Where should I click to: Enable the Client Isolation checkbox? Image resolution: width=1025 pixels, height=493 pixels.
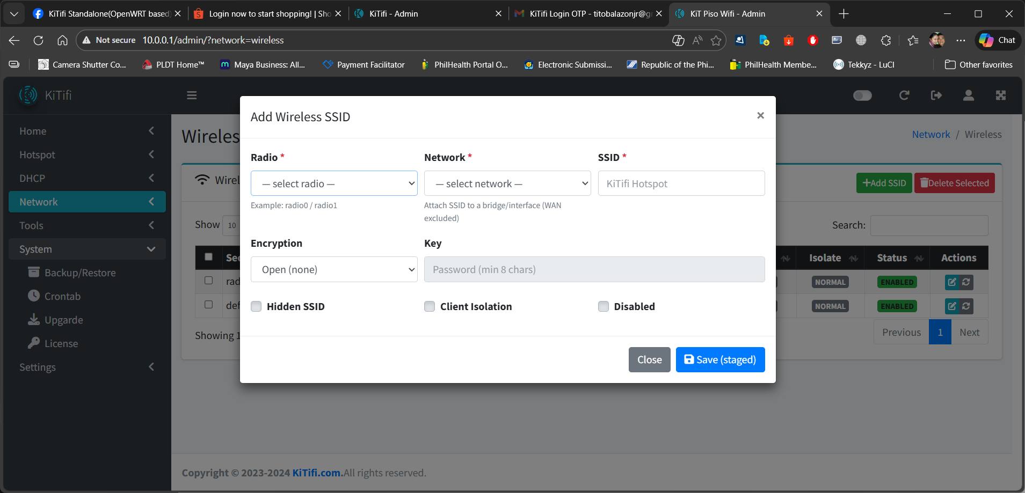pos(430,306)
